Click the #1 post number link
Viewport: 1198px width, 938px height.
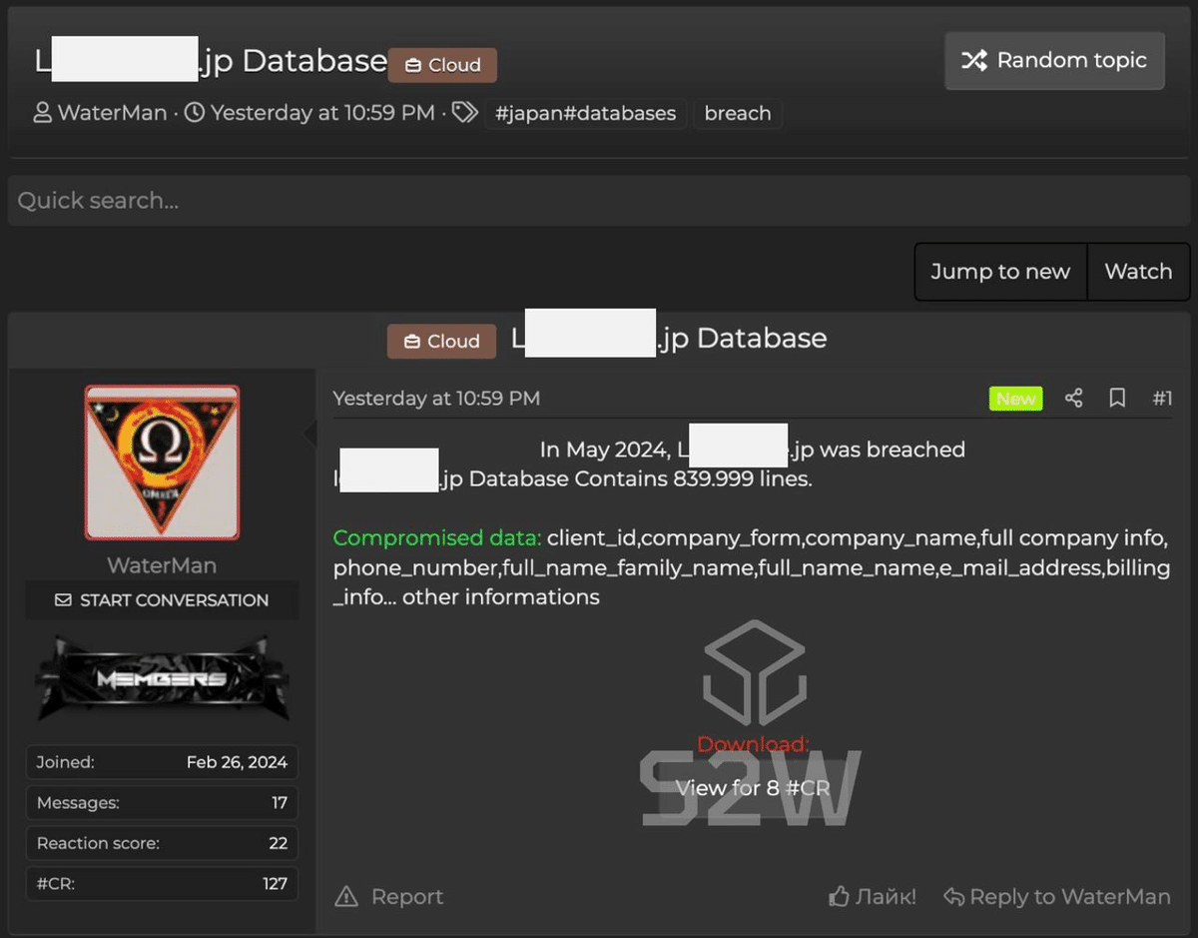[x=1162, y=398]
